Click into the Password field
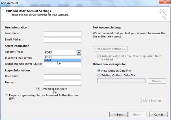The image size is (171, 120). click(x=63, y=83)
